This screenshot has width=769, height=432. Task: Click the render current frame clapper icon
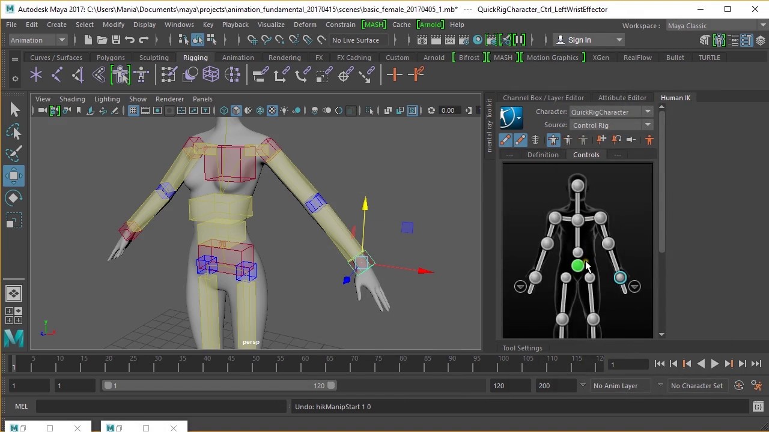437,40
